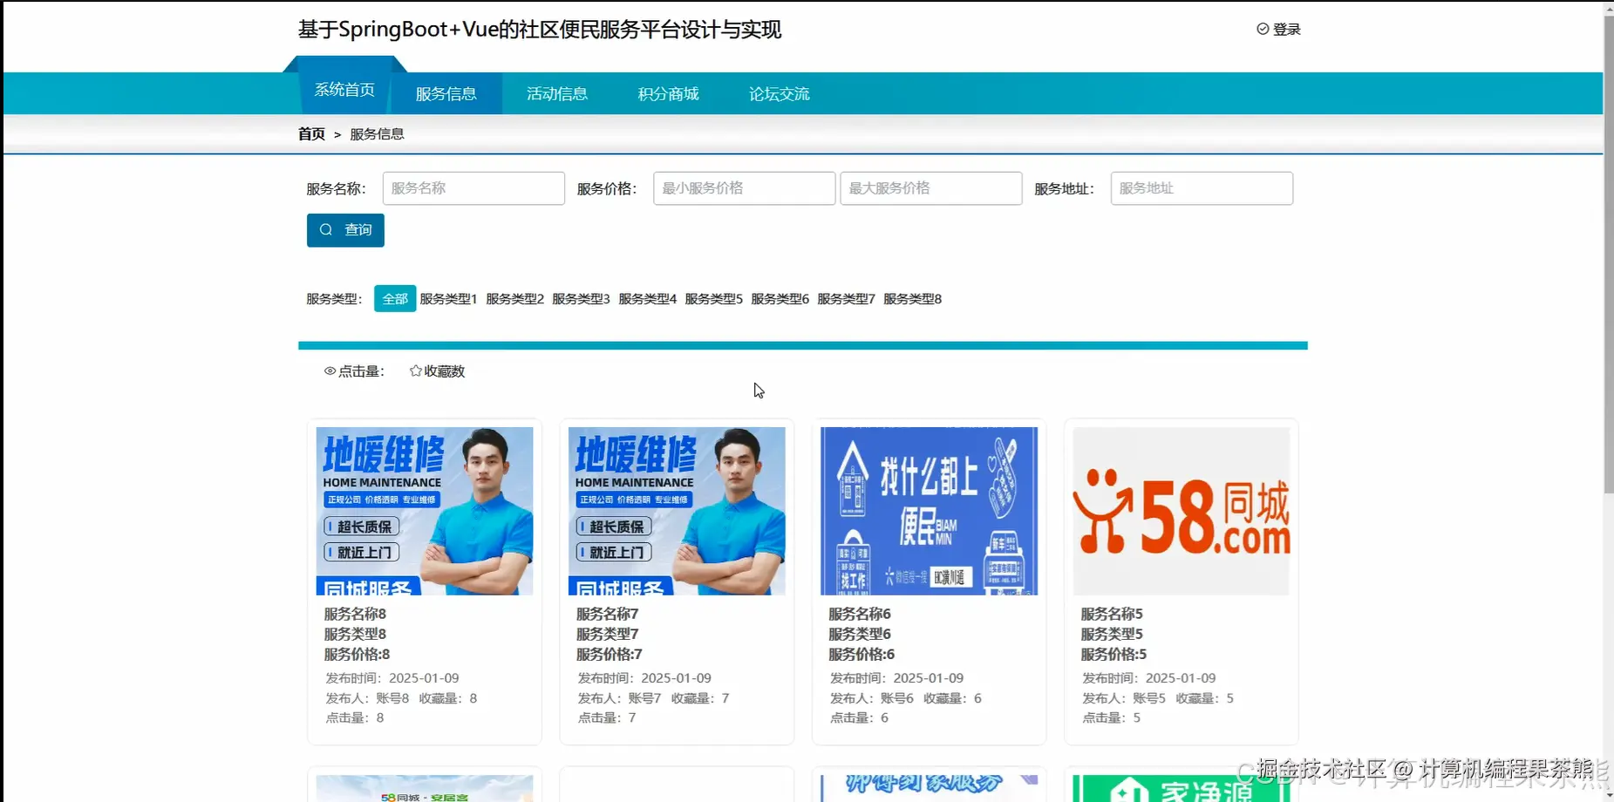Open the 58.com service card image

click(x=1181, y=511)
